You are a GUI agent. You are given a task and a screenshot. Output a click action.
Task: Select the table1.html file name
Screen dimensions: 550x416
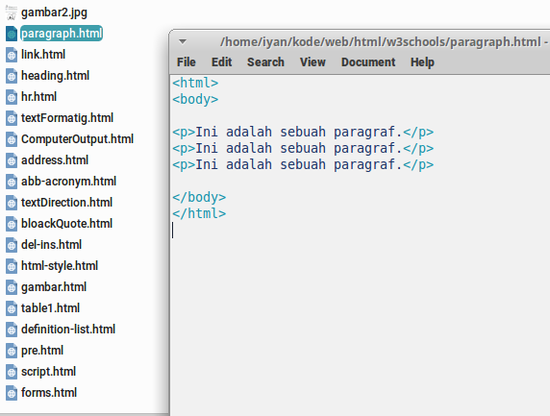50,308
